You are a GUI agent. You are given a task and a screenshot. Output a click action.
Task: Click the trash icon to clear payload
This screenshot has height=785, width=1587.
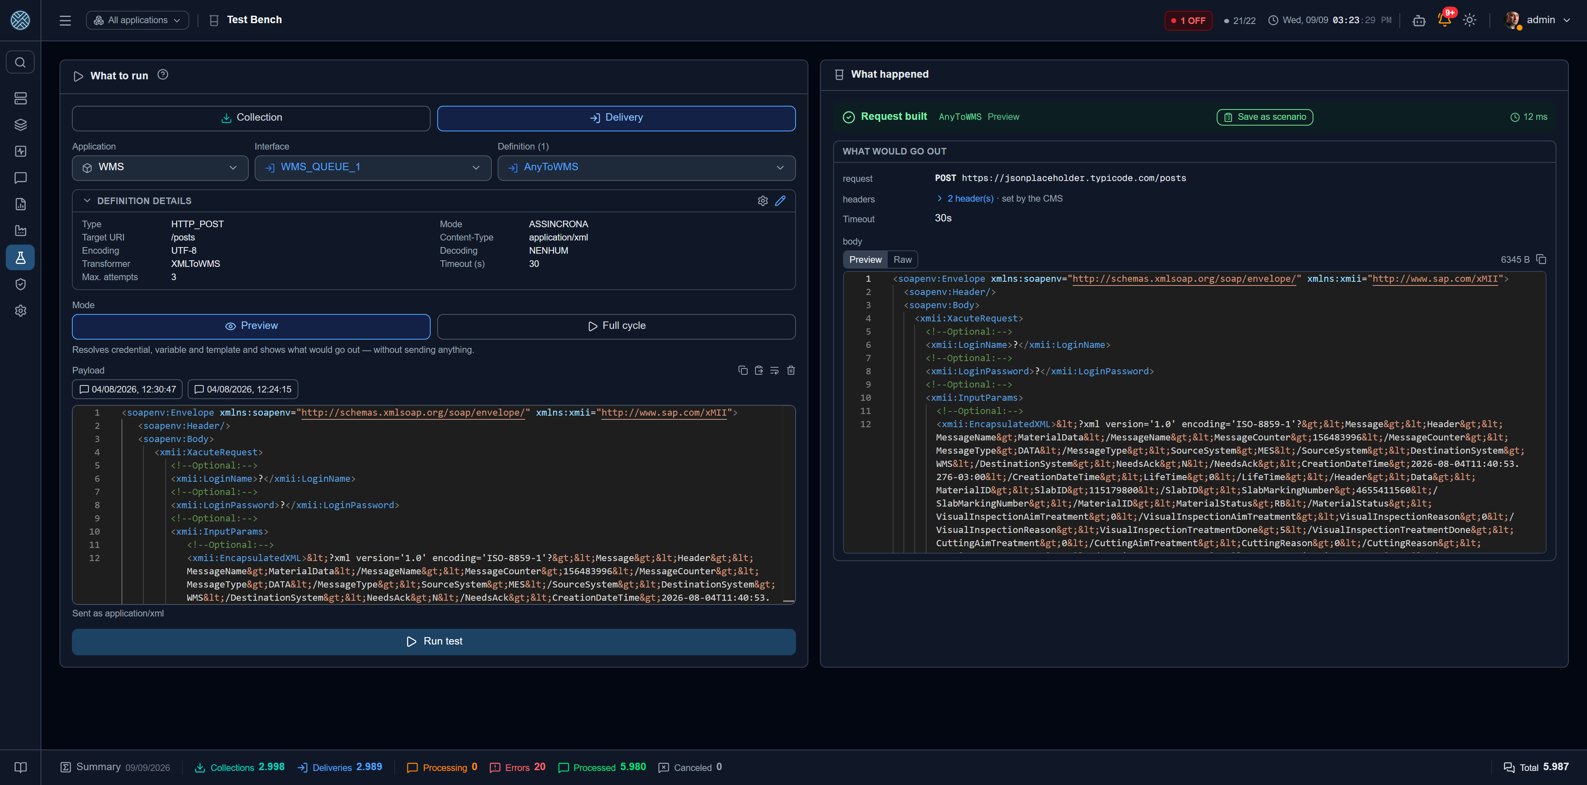(791, 370)
